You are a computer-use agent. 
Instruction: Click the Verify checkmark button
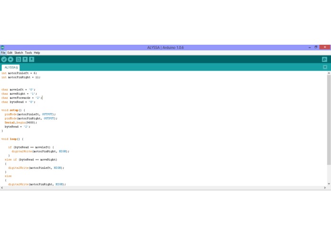coord(4,59)
